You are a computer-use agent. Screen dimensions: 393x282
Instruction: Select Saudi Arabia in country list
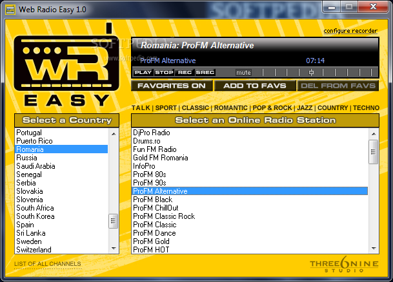(x=61, y=166)
